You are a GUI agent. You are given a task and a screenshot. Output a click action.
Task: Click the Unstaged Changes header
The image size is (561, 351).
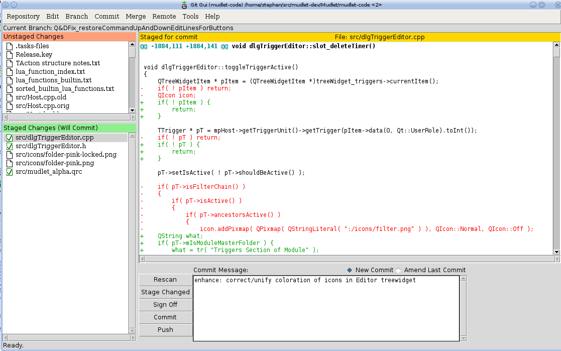click(x=69, y=37)
